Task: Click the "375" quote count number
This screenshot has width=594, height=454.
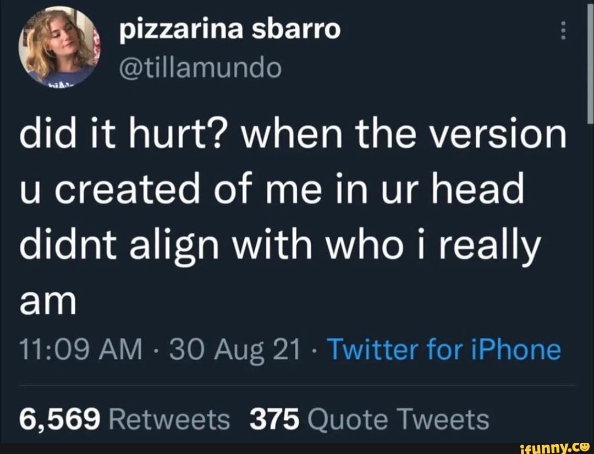Action: (275, 420)
